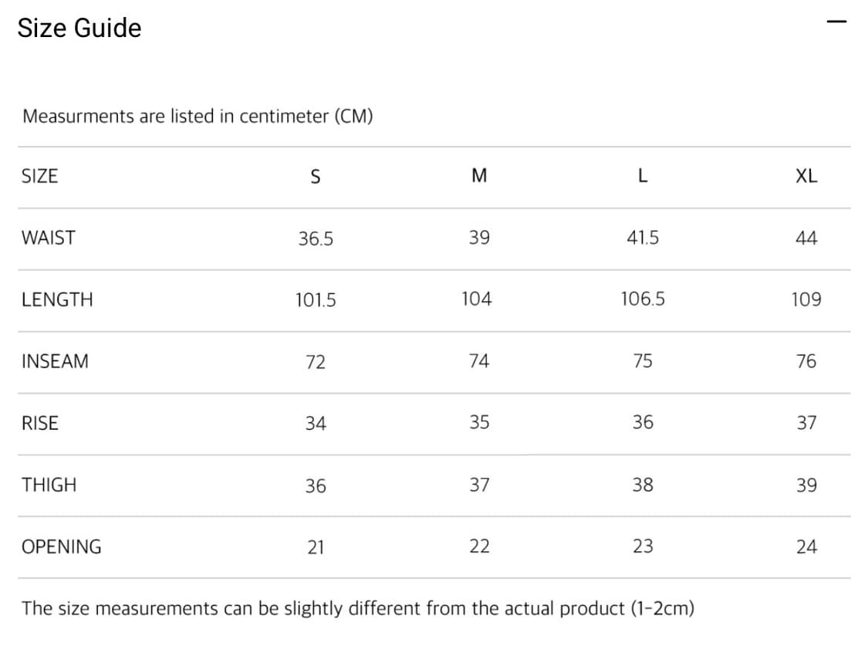Screen dimensions: 868x653
Task: Click the OPENING row label
Action: 62,546
